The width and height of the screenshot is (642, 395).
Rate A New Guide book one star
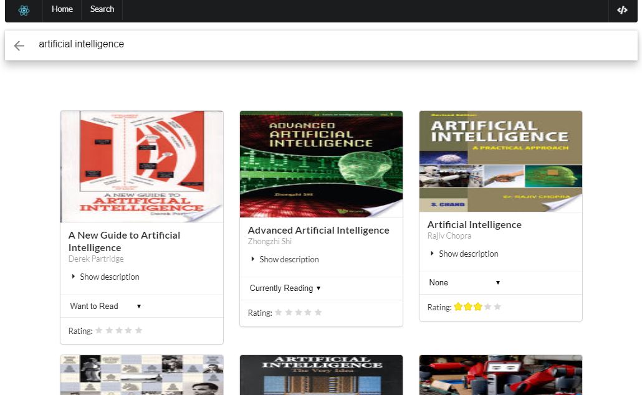pos(99,330)
